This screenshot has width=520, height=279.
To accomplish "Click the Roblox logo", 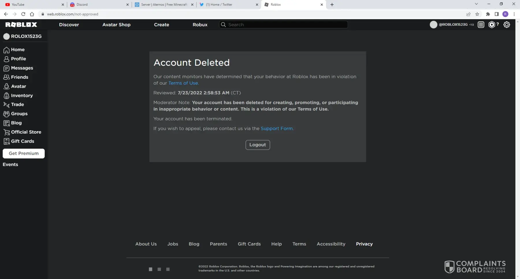I will coord(21,25).
